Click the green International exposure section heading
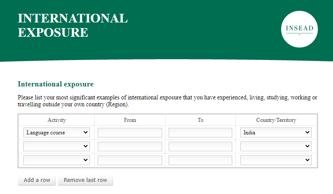 point(55,84)
